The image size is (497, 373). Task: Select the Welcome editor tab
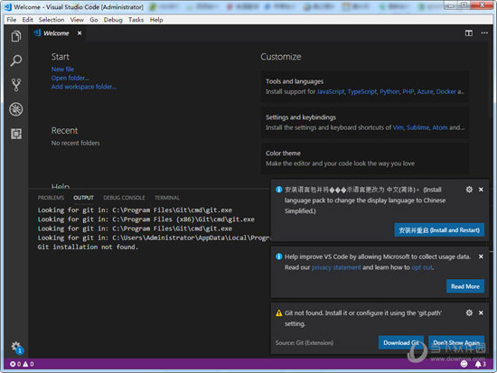(56, 33)
